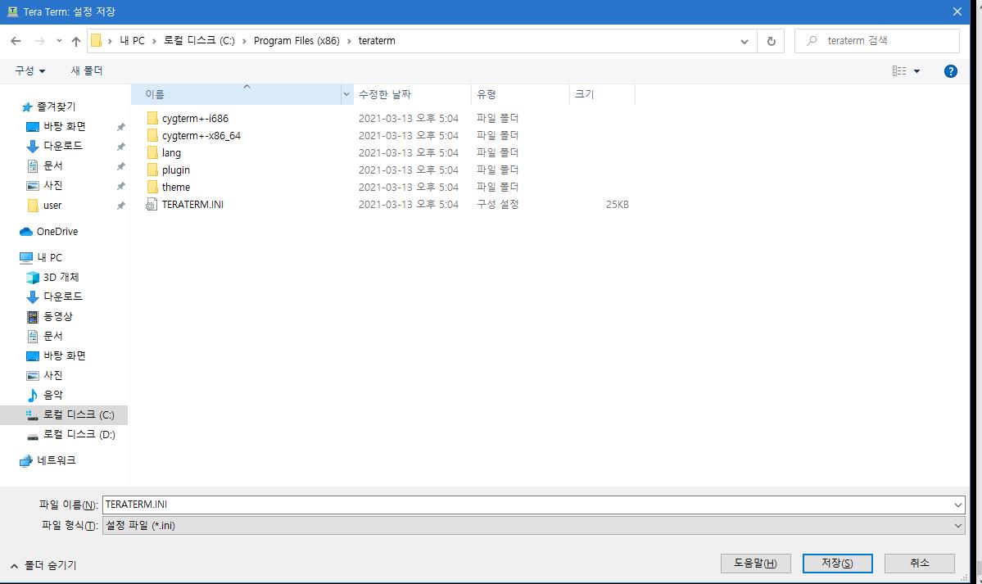Open pinned 다운로드 under 즐겨찾기
The width and height of the screenshot is (982, 584).
click(x=62, y=146)
